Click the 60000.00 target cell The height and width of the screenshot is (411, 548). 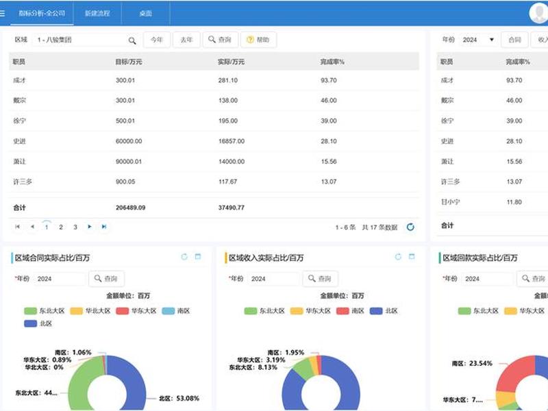pyautogui.click(x=129, y=141)
